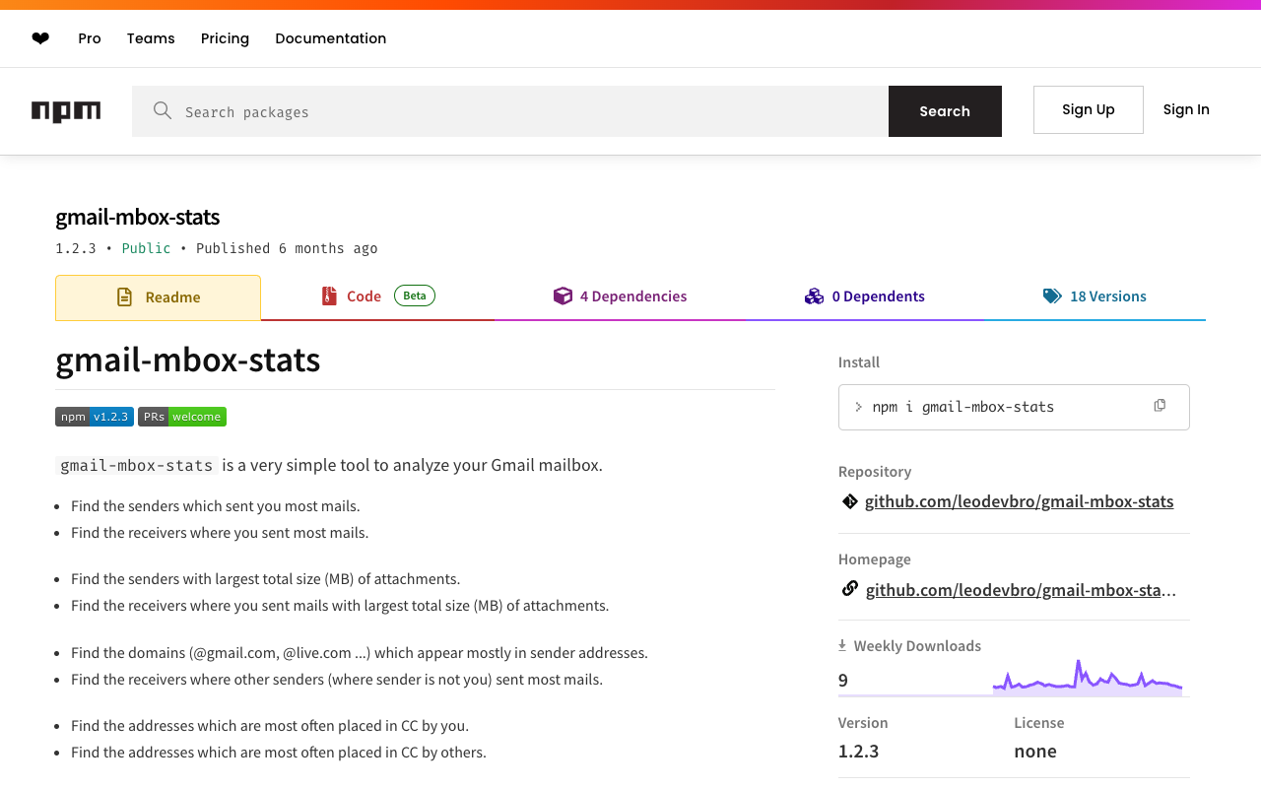Switch to the Code tab
Screen dimensions: 1261x788
pyautogui.click(x=378, y=296)
